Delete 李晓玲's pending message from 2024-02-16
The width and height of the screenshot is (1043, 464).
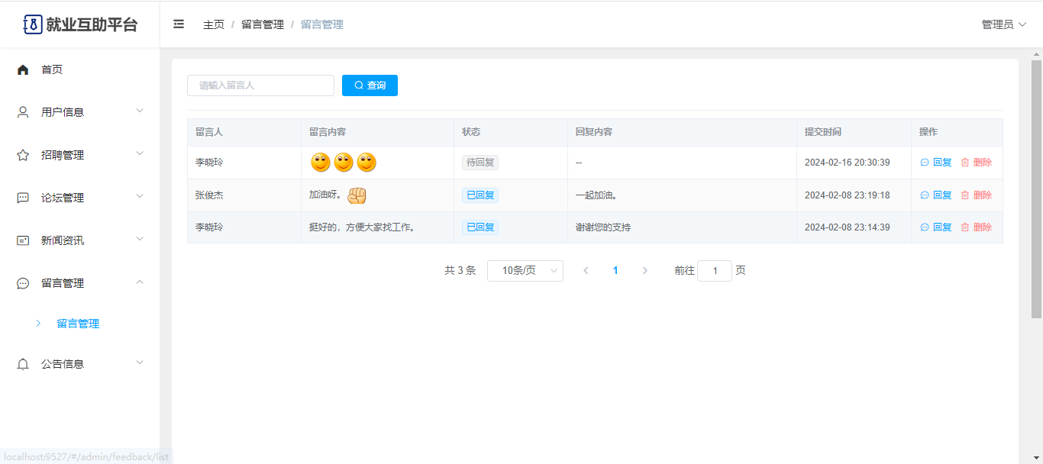(x=976, y=163)
